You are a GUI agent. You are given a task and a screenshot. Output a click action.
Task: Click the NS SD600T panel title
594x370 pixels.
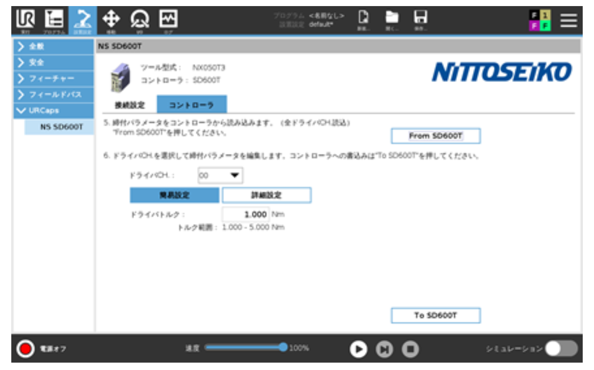pyautogui.click(x=120, y=46)
